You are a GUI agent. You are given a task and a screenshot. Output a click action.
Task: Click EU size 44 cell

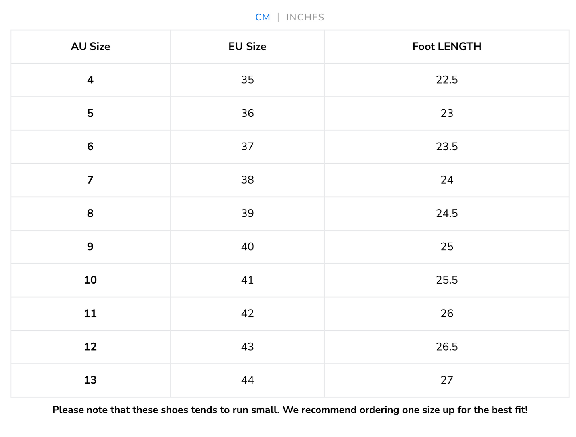tap(247, 380)
